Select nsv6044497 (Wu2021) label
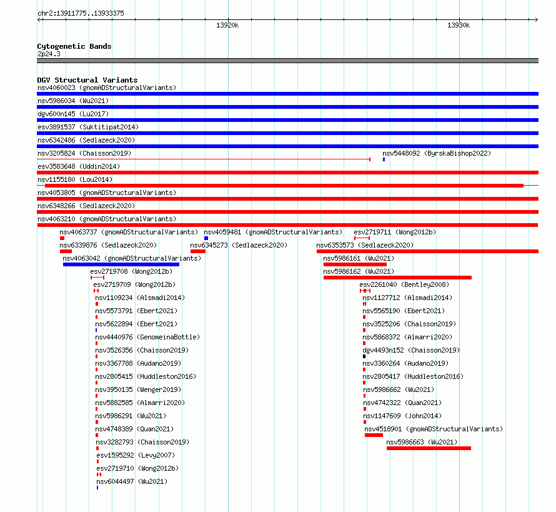 click(132, 481)
